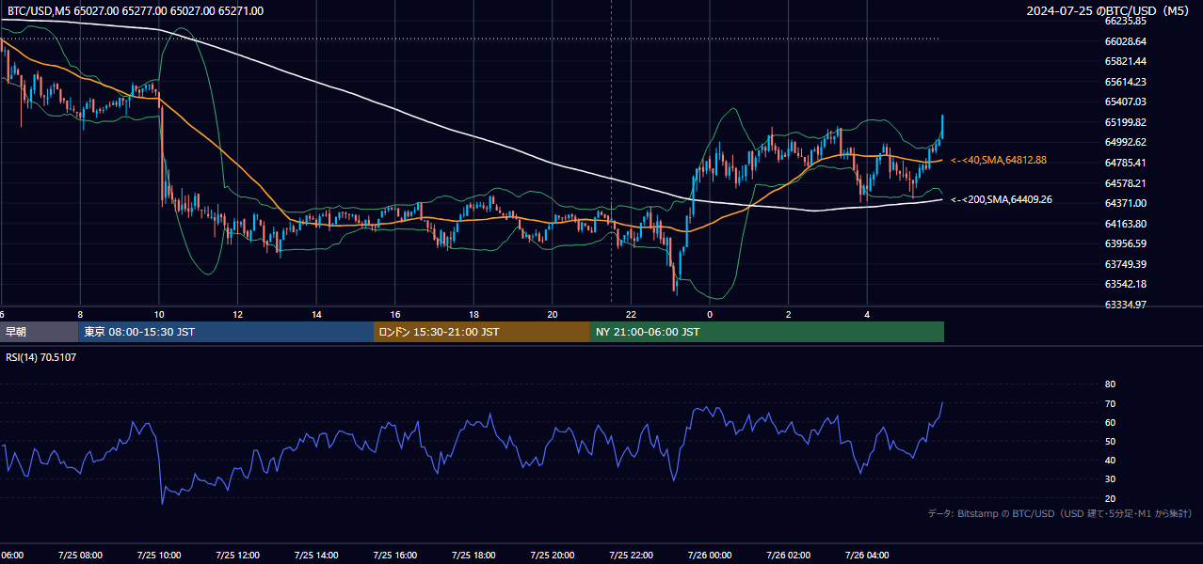Click price axis label 64371.00
Viewport: 1203px width, 564px height.
(1126, 203)
